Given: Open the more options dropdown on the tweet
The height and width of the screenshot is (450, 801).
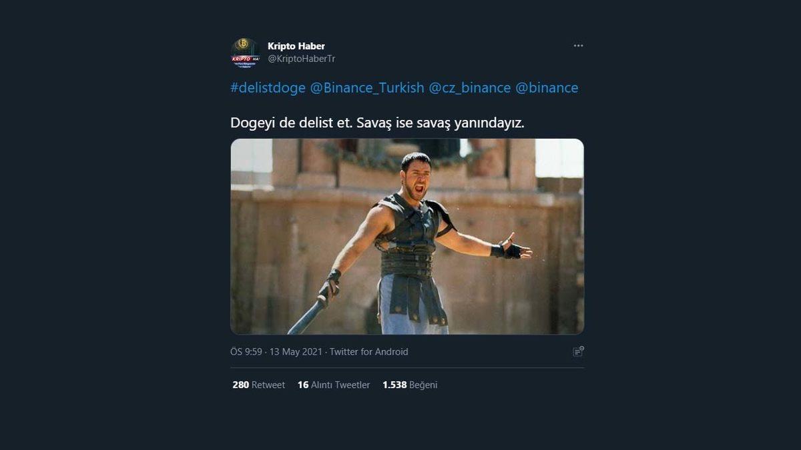Looking at the screenshot, I should pos(578,45).
